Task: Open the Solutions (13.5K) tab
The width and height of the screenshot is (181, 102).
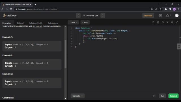Action: (36, 23)
